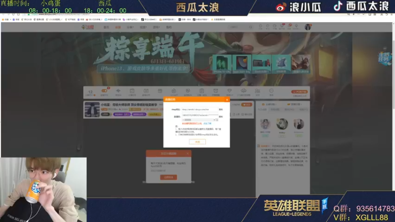Click the diamond icon in streamer toolbar

229,91
